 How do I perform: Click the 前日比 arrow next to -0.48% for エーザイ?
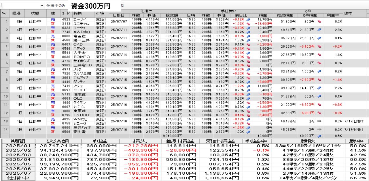pos(248,19)
